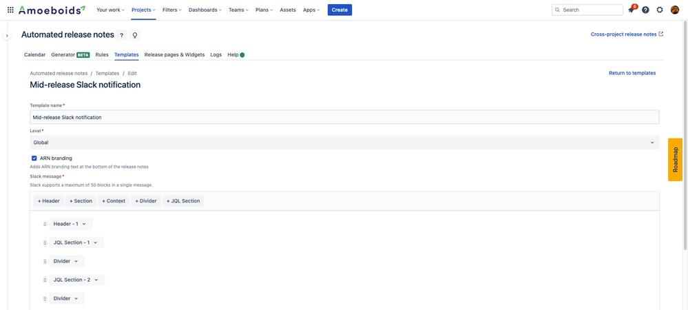The height and width of the screenshot is (310, 688).
Task: Open Cross-project release notes link
Action: [627, 34]
